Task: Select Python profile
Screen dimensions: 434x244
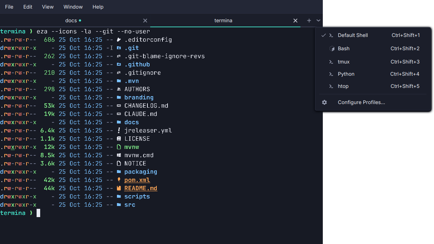Action: coord(373,74)
